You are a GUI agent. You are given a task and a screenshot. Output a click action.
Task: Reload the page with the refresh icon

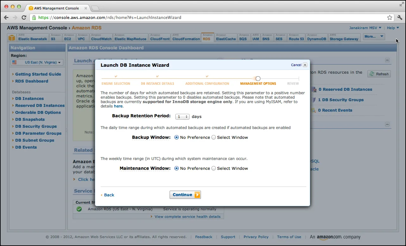[x=24, y=17]
